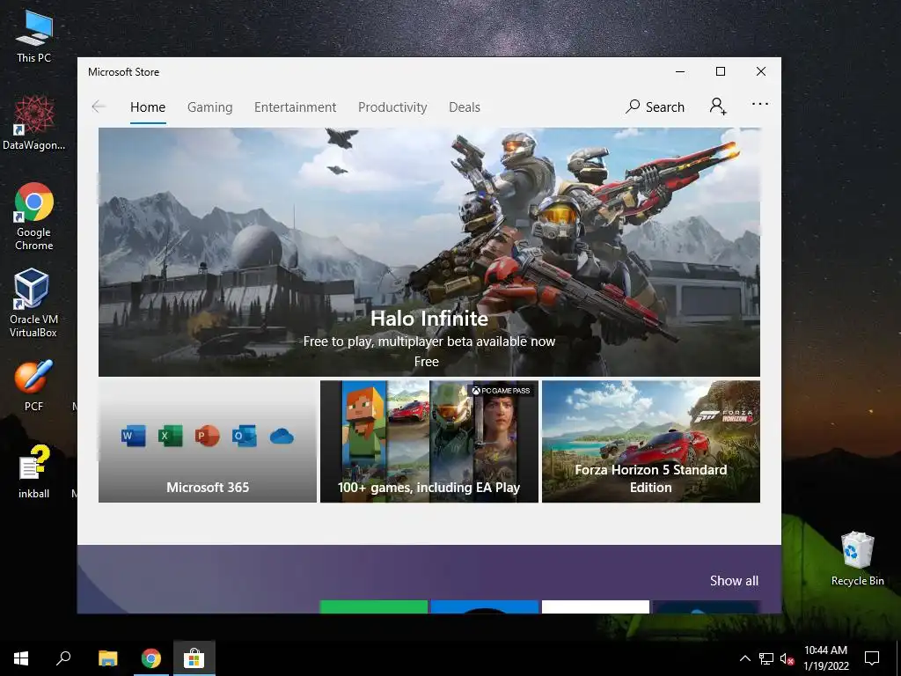Image resolution: width=901 pixels, height=676 pixels.
Task: Select the Recycle Bin desktop icon
Action: pos(857,559)
